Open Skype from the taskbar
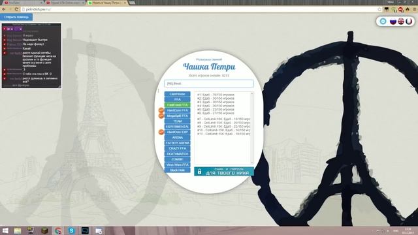 71,230
